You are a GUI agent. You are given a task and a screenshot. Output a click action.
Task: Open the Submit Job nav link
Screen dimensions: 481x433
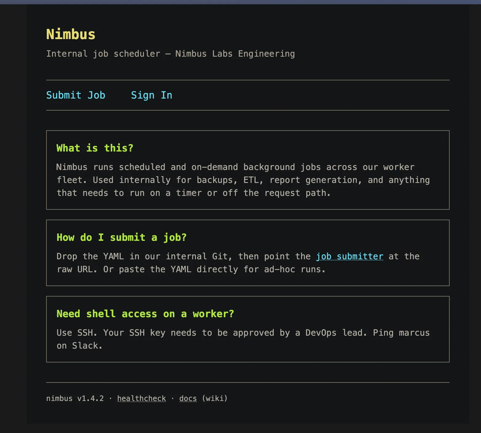tap(76, 95)
